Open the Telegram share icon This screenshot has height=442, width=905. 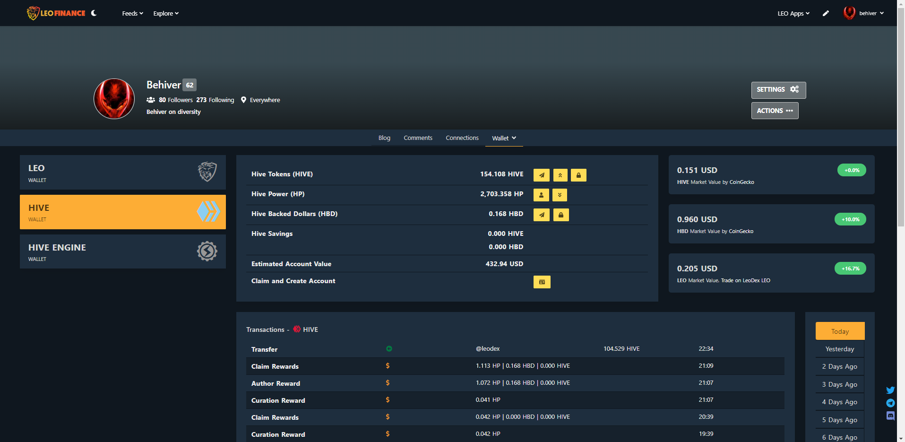(890, 403)
